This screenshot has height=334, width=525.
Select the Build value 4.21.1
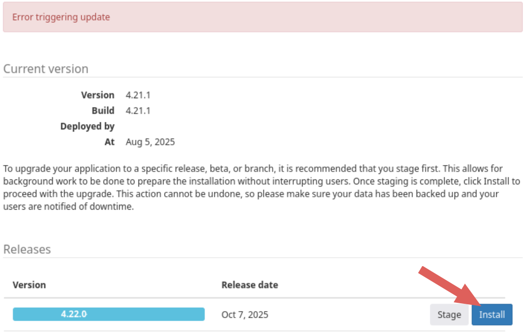point(138,111)
